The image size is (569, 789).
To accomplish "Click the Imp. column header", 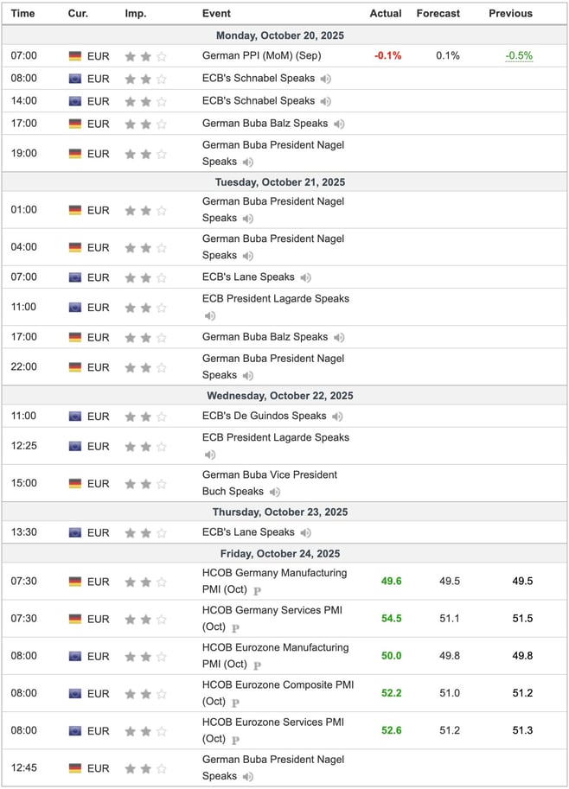I will (x=136, y=14).
